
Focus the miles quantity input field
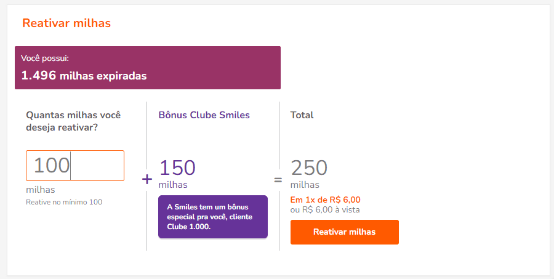tap(74, 166)
